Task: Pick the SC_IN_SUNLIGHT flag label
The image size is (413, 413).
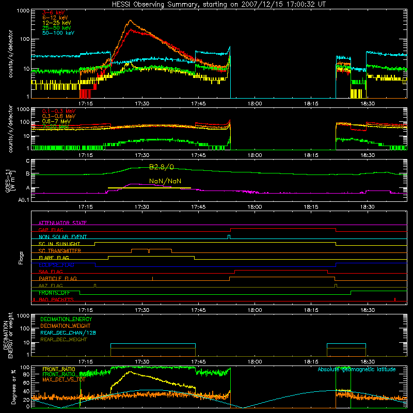Action: pyautogui.click(x=59, y=244)
